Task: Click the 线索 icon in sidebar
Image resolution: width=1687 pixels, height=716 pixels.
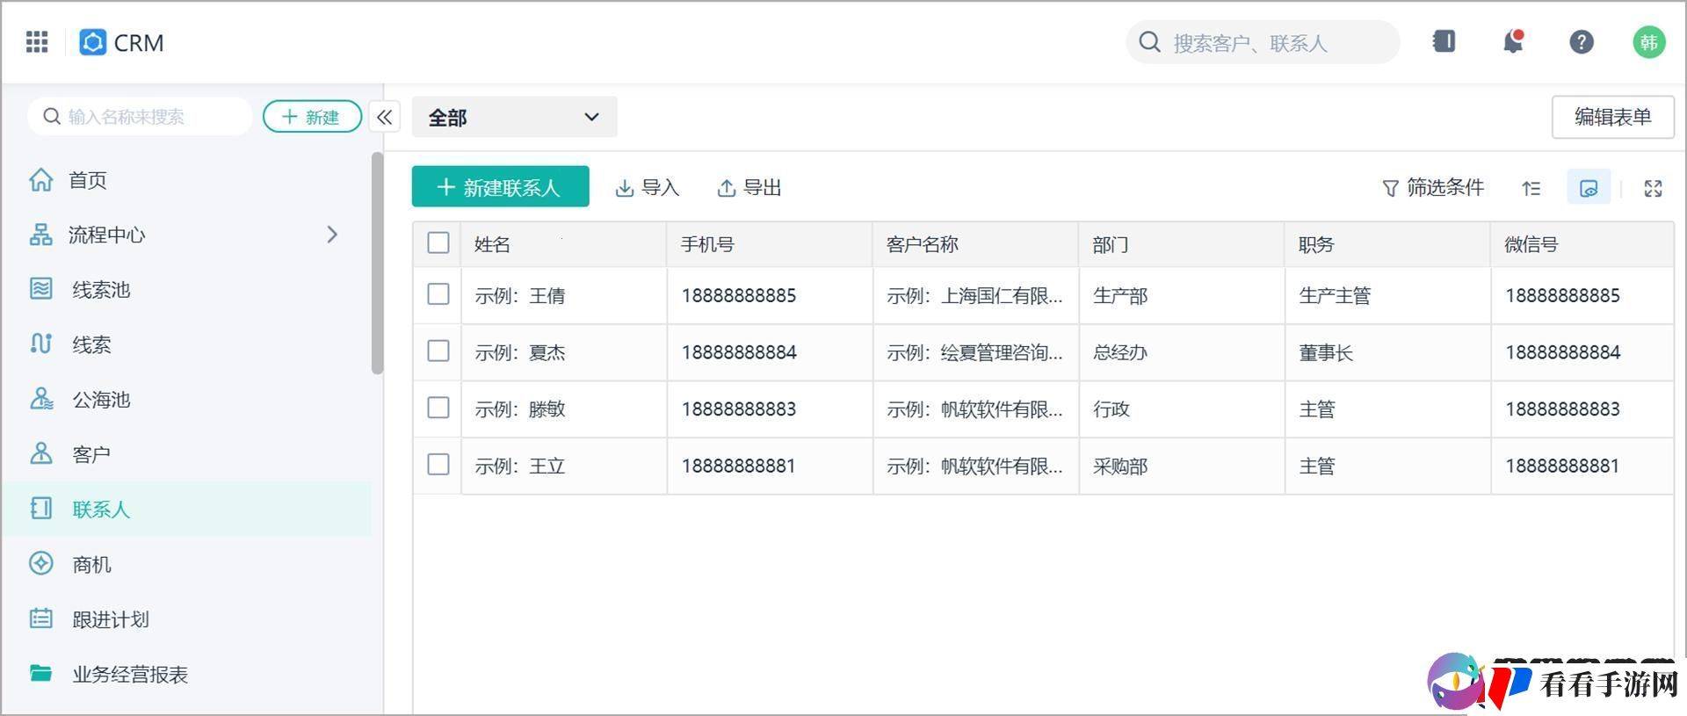Action: point(41,344)
